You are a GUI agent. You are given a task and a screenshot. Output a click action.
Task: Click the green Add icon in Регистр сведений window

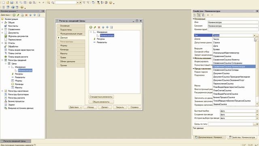(91, 27)
